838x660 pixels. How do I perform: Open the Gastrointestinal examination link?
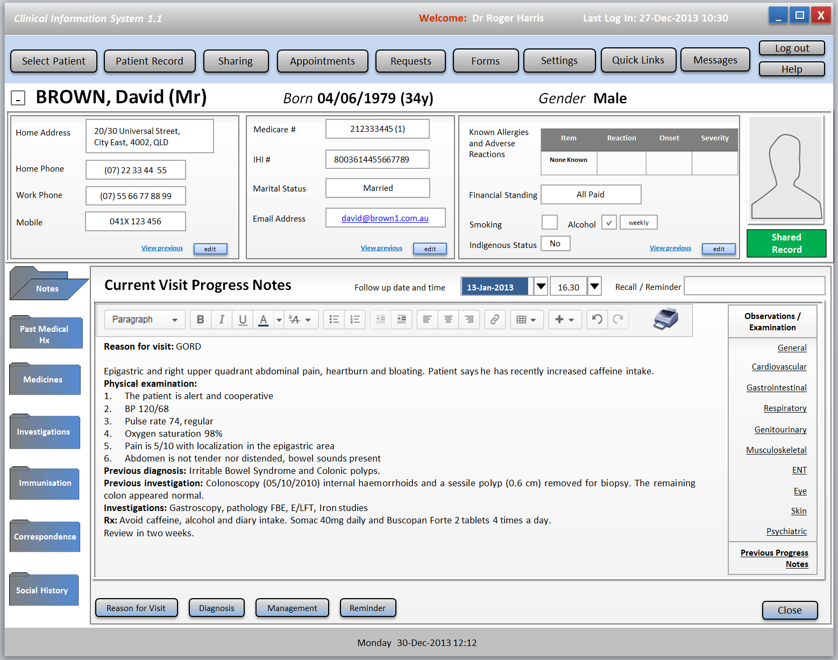[776, 388]
